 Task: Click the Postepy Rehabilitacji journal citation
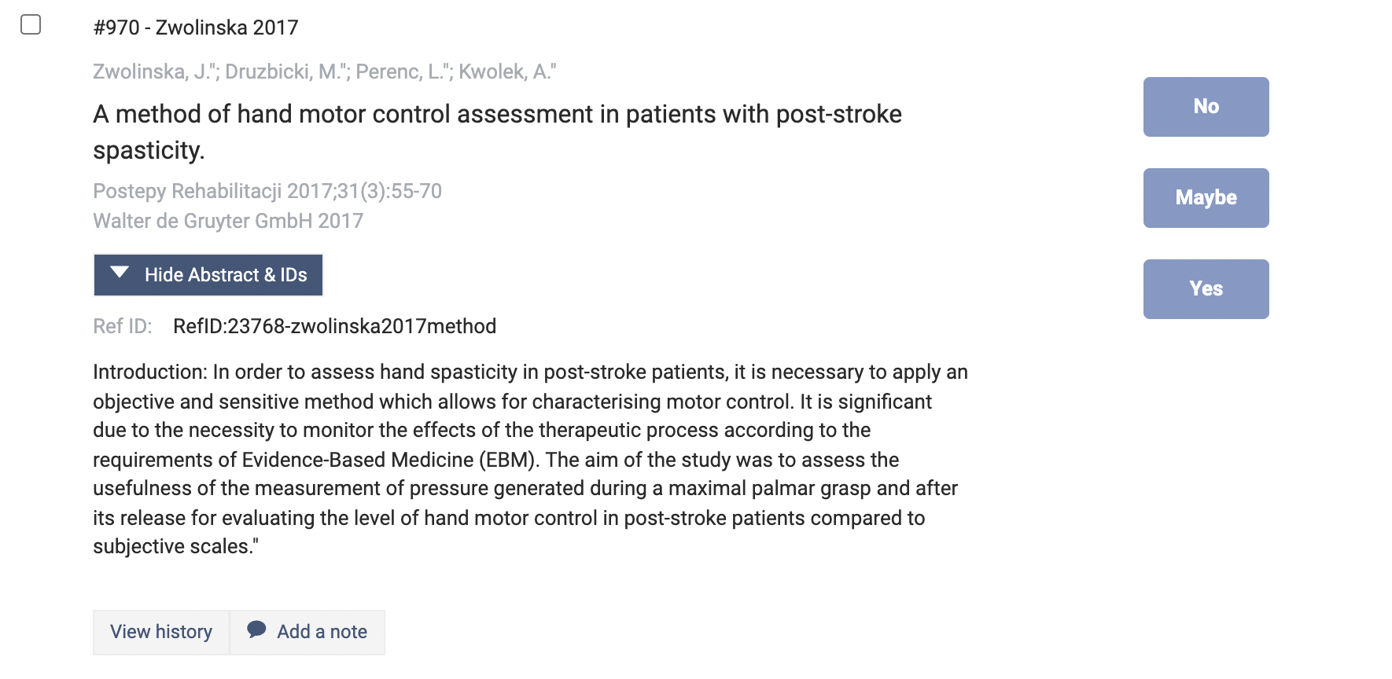267,191
